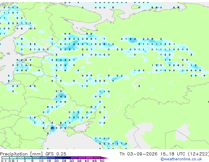The width and height of the screenshot is (209, 162).
Task: Pick the 10–15 mm legend swatch
Action: coord(44,158)
